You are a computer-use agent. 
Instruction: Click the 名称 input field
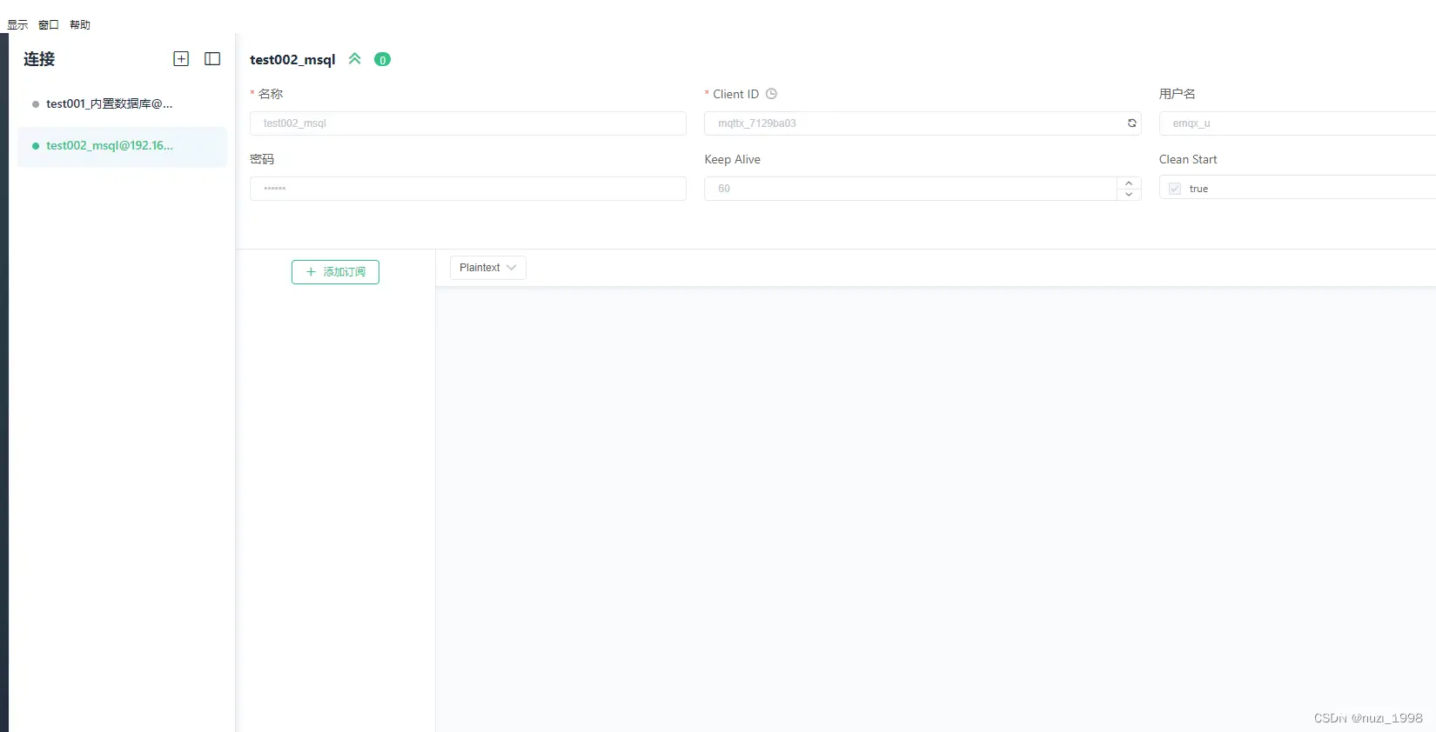(x=468, y=123)
